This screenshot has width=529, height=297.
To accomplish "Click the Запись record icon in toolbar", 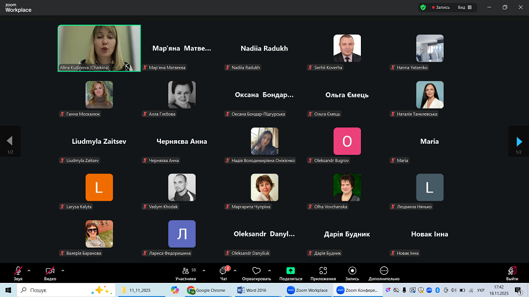I will pos(352,271).
